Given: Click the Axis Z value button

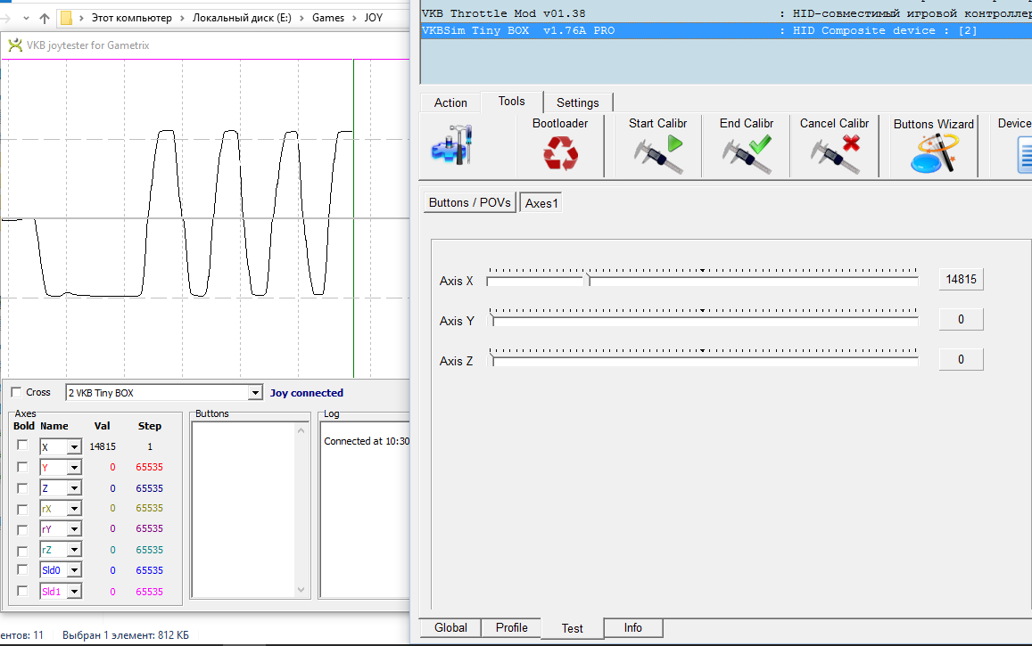Looking at the screenshot, I should click(x=961, y=359).
